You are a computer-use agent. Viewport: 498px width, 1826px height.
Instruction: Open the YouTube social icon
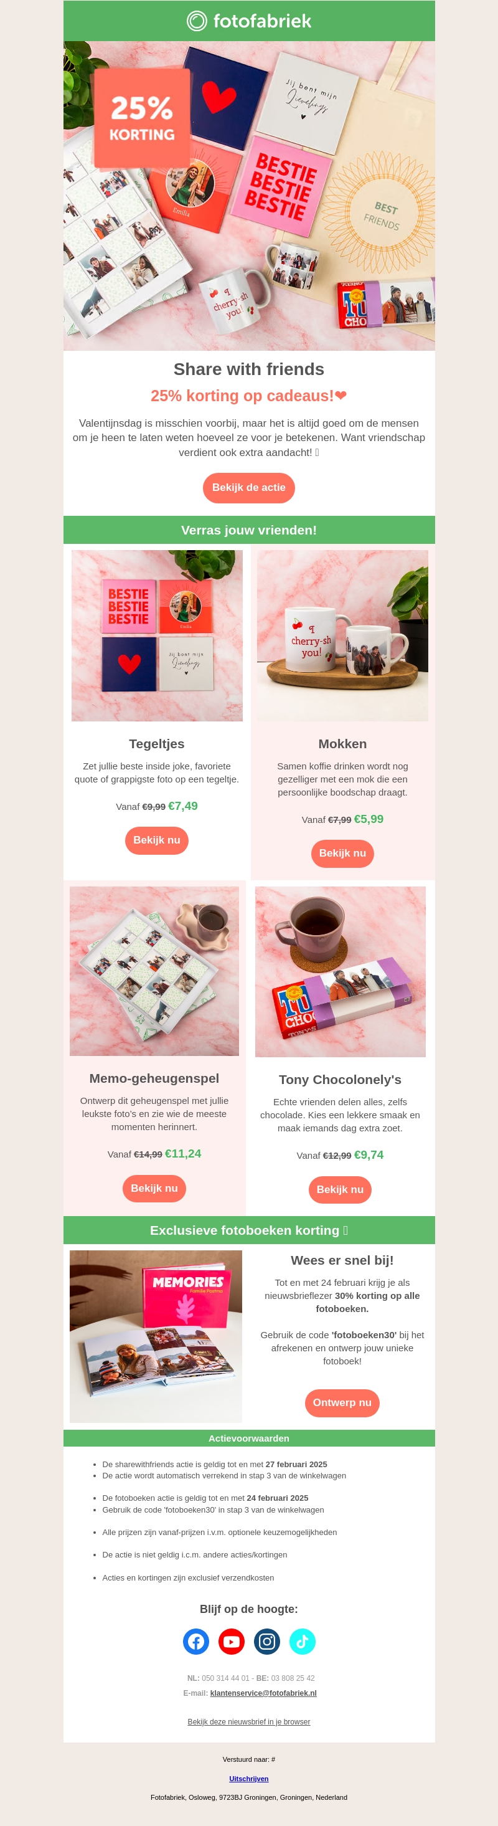(232, 1641)
